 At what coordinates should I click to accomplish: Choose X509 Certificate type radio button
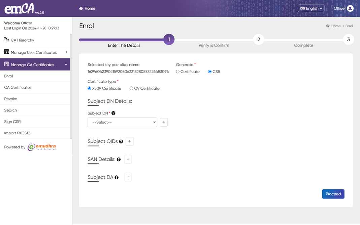click(x=90, y=88)
